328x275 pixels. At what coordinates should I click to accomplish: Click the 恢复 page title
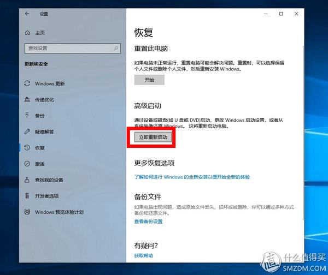coord(144,33)
